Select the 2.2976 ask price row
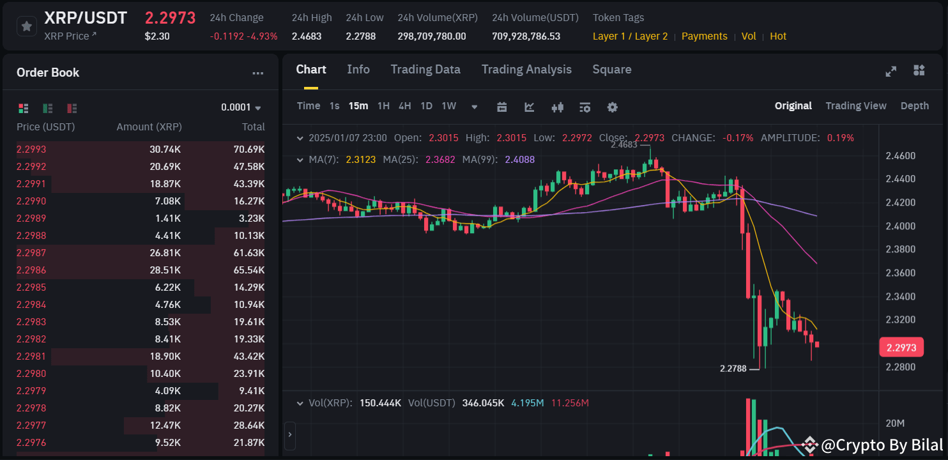The image size is (948, 460). 141,443
